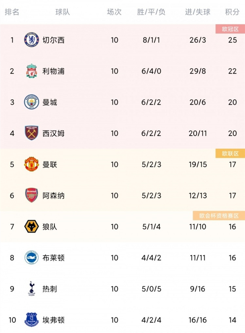Open team name 布莱顿
Screen dimensions: 245x333
(x=54, y=258)
